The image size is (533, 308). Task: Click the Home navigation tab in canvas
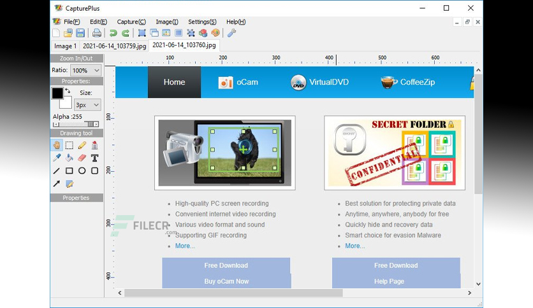pos(175,82)
